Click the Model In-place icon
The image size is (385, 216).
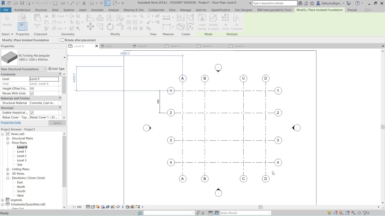click(x=213, y=22)
